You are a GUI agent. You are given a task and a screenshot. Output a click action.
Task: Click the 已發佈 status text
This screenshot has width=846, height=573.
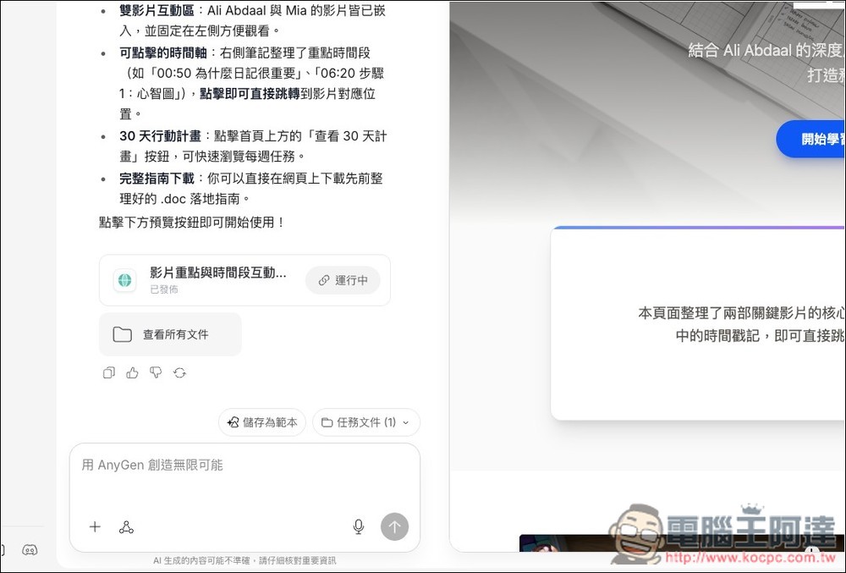[x=164, y=289]
